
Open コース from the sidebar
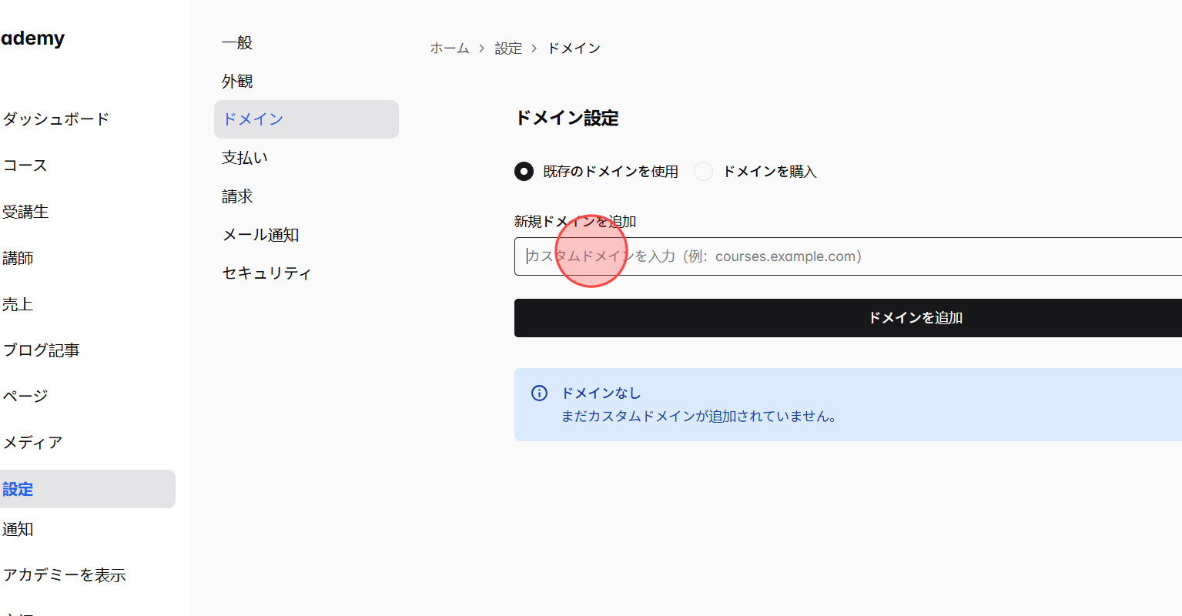click(x=24, y=165)
